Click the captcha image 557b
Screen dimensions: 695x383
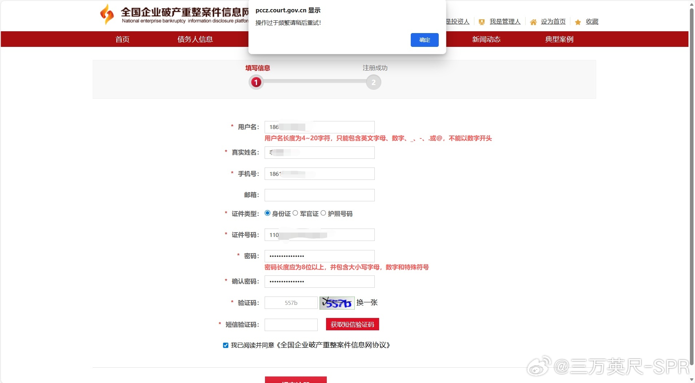[x=337, y=303]
